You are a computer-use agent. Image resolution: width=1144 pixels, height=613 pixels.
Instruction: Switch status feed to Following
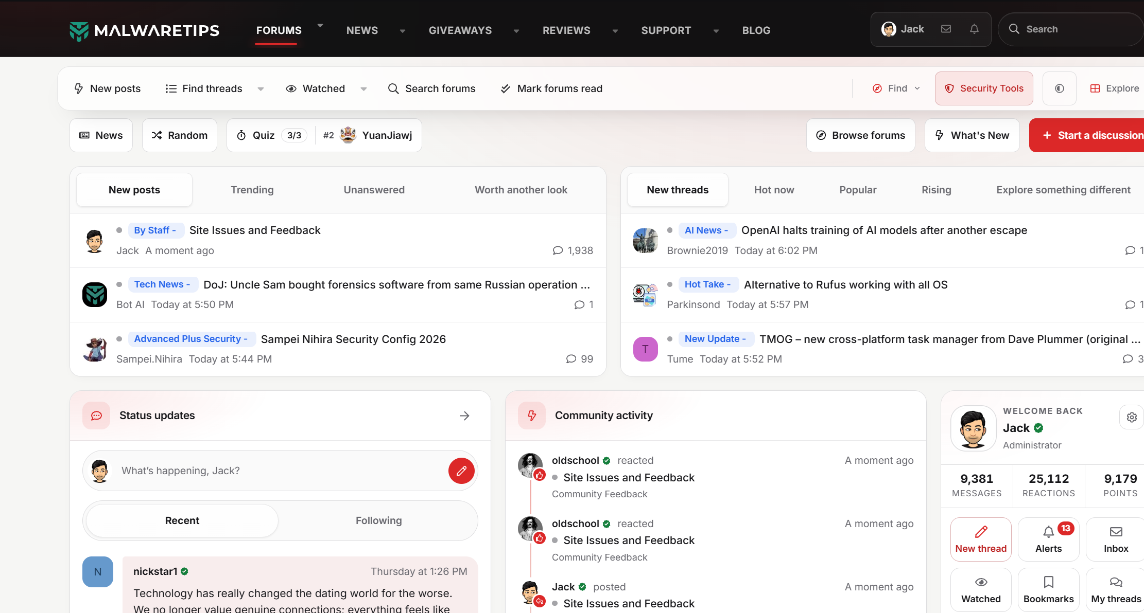379,520
